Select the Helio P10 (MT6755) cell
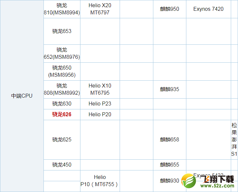This screenshot has width=238, height=192. (100, 181)
